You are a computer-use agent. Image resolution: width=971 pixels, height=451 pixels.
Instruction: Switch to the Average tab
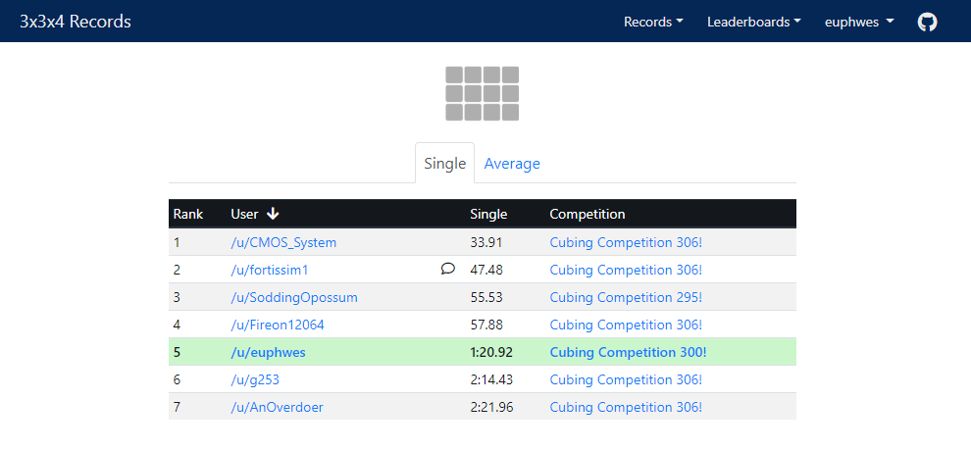pos(512,164)
